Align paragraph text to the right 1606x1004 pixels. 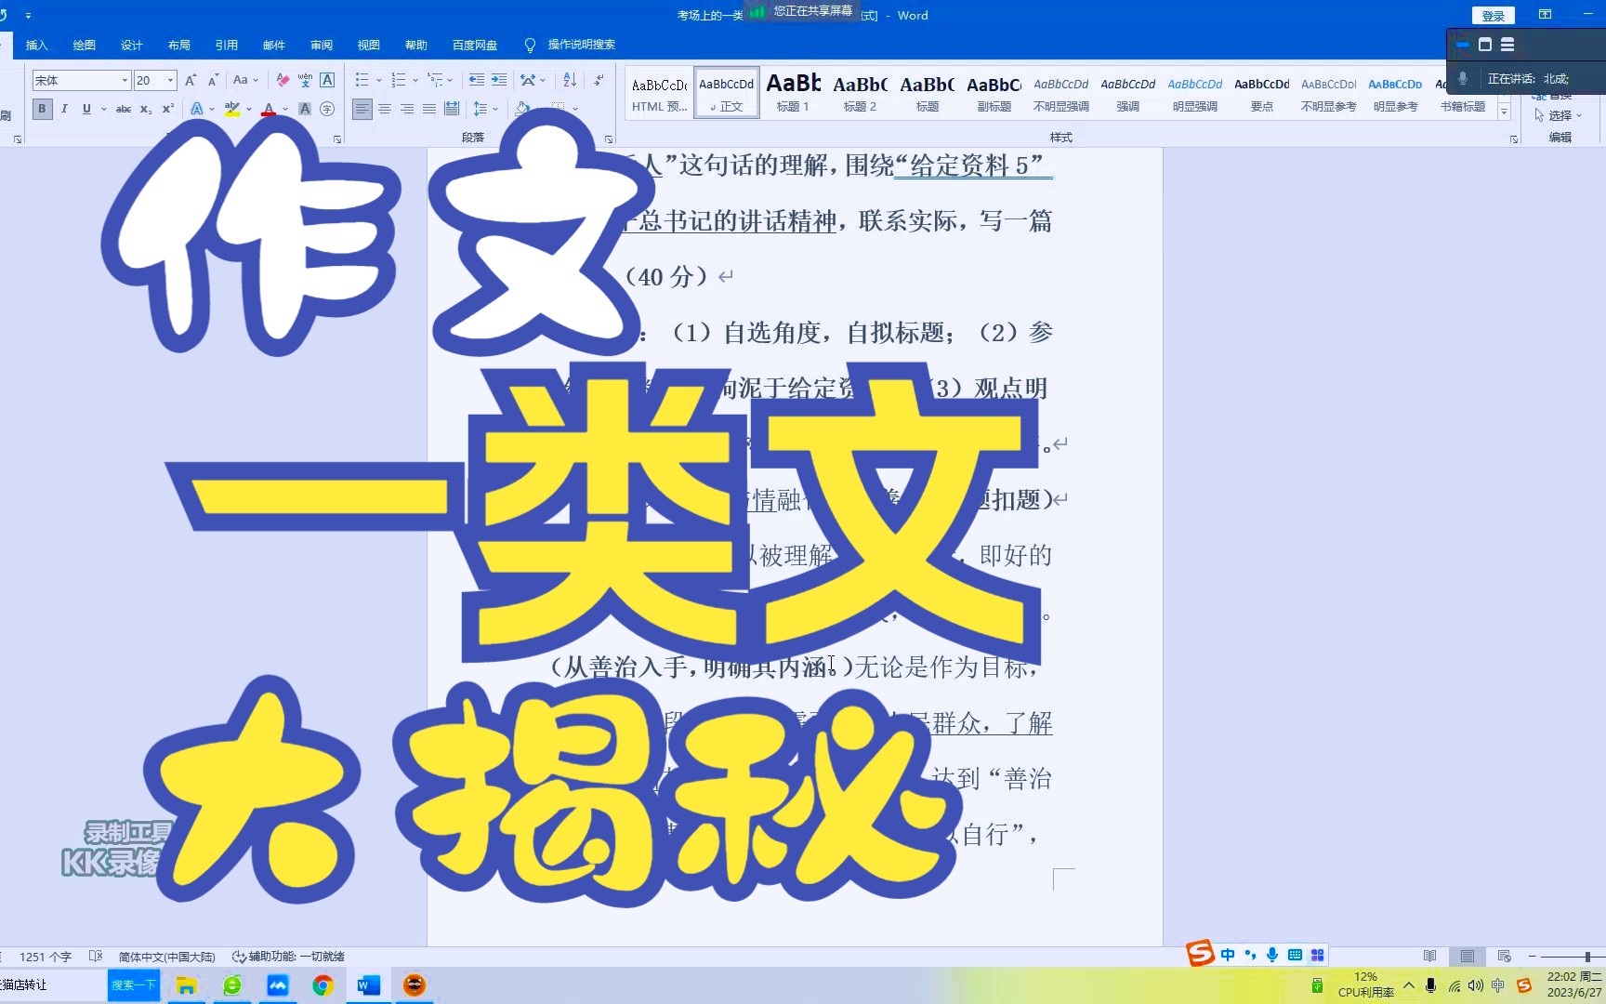pyautogui.click(x=407, y=109)
